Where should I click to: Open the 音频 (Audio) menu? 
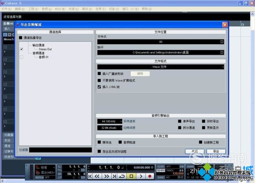point(47,9)
